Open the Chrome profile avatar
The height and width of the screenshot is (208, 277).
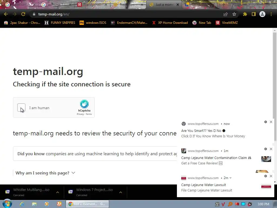[262, 14]
